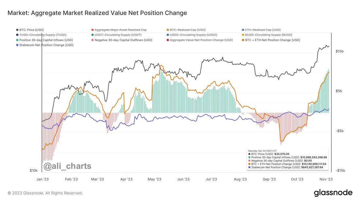Image resolution: width=360 pixels, height=202 pixels.
Task: Enable USDC: Circulating Supply legend item
Action: coord(192,35)
